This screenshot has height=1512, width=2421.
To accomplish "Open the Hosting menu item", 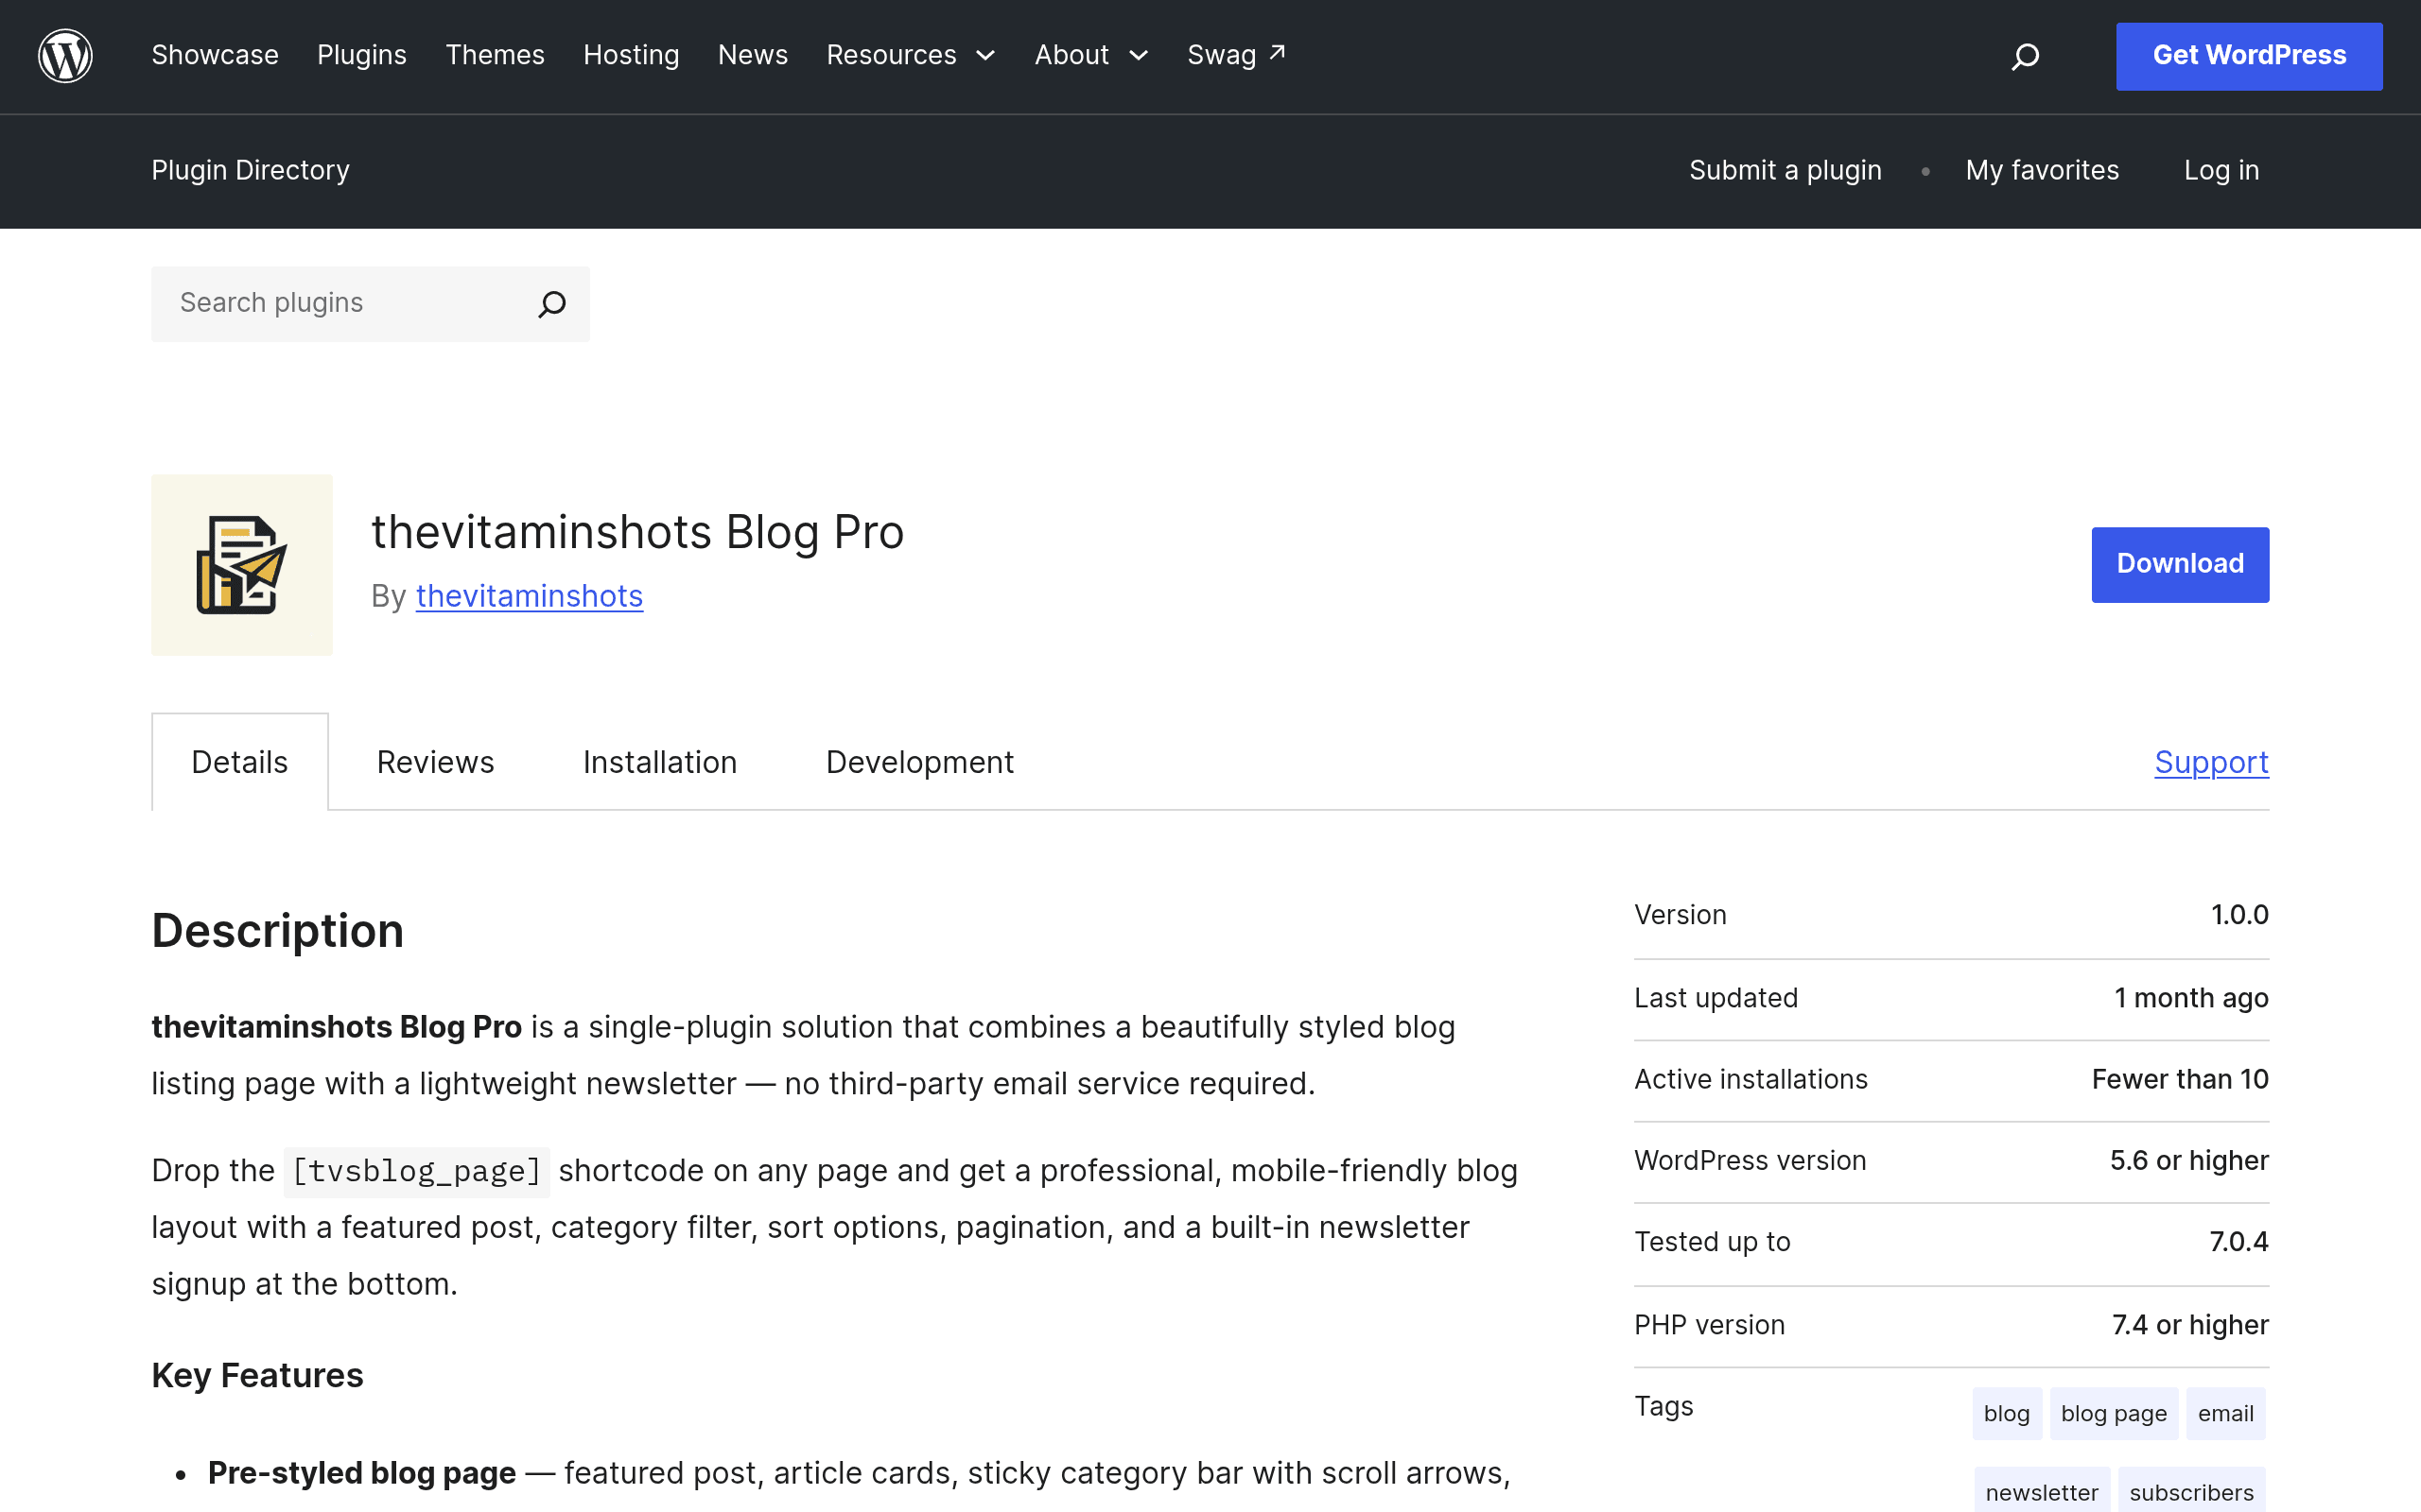I will [x=632, y=55].
